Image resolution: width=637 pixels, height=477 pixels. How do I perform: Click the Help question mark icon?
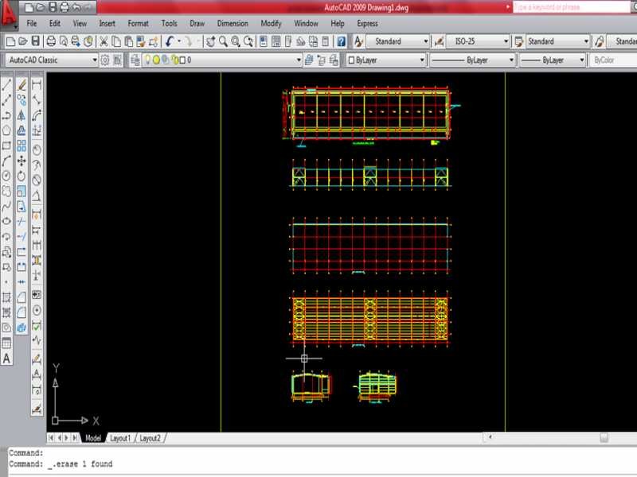coord(341,41)
